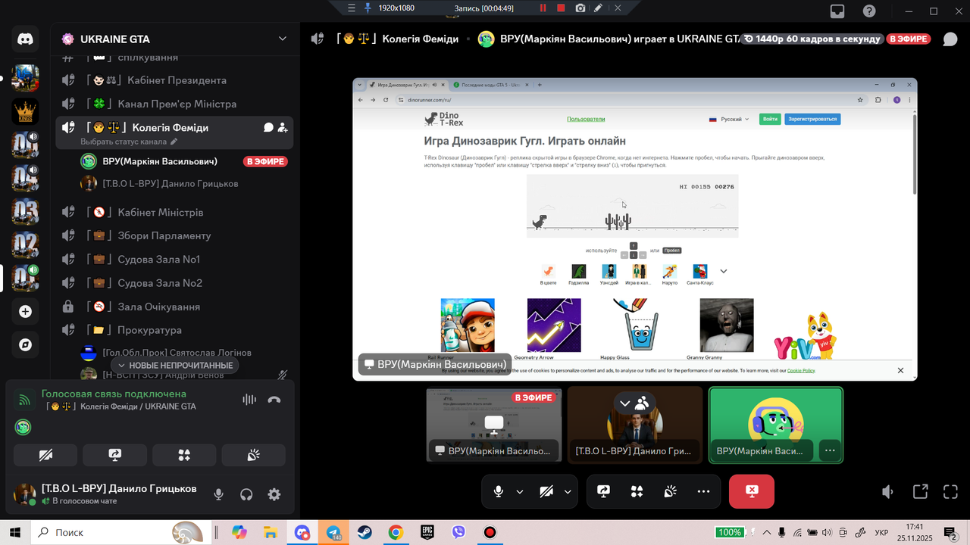Toggle camera in voice connection panel
Viewport: 970px width, 545px height.
[45, 455]
